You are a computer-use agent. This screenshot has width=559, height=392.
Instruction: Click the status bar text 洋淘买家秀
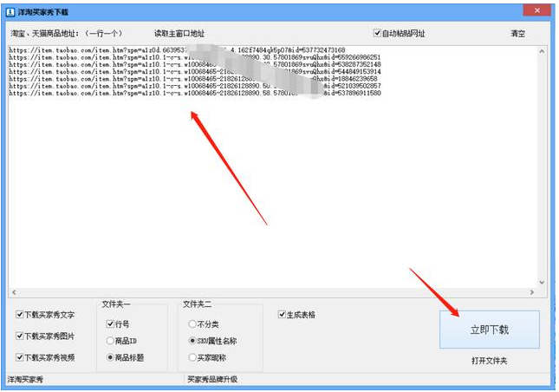25,380
